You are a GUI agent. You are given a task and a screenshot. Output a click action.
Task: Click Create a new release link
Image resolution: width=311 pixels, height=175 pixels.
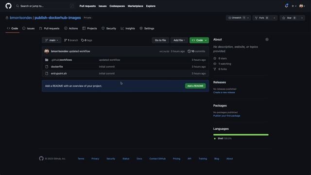coord(224,92)
